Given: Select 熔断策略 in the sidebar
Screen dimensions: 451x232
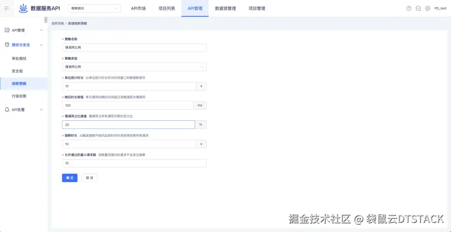Looking at the screenshot, I should [x=24, y=84].
